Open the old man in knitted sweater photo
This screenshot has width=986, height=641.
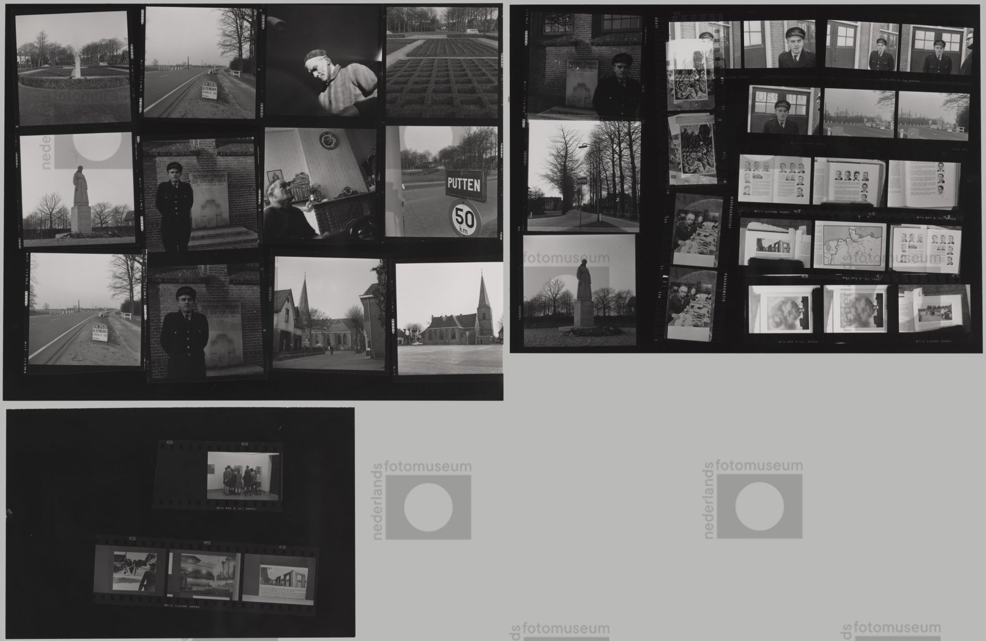point(322,61)
